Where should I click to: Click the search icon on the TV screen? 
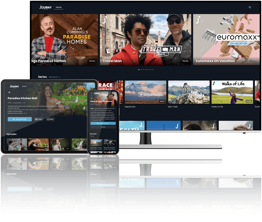click(250, 7)
